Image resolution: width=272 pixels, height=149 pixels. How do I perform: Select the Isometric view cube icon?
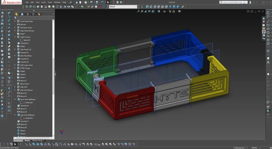click(170, 7)
